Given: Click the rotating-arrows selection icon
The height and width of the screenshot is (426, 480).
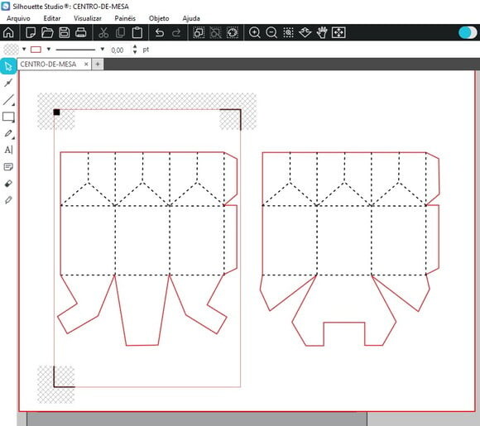Looking at the screenshot, I should click(x=233, y=32).
